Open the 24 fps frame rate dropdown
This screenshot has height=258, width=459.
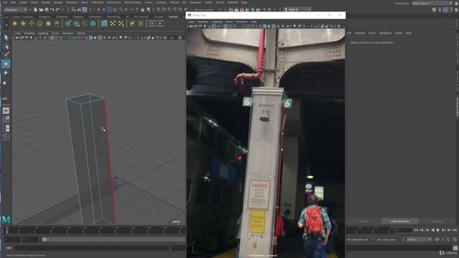(x=419, y=239)
